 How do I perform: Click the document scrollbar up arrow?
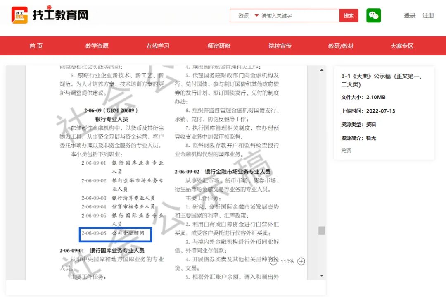pos(322,70)
